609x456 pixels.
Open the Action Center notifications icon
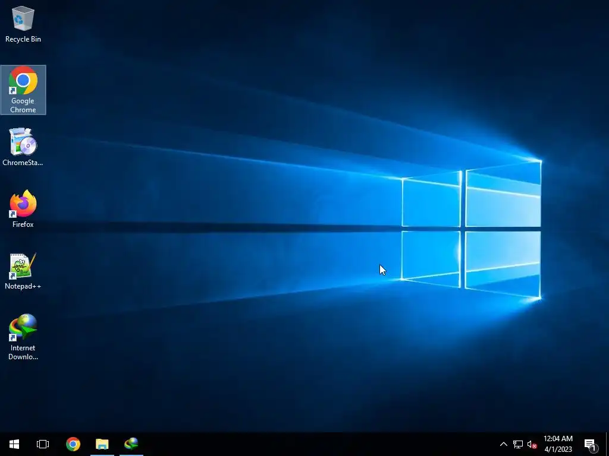click(591, 444)
